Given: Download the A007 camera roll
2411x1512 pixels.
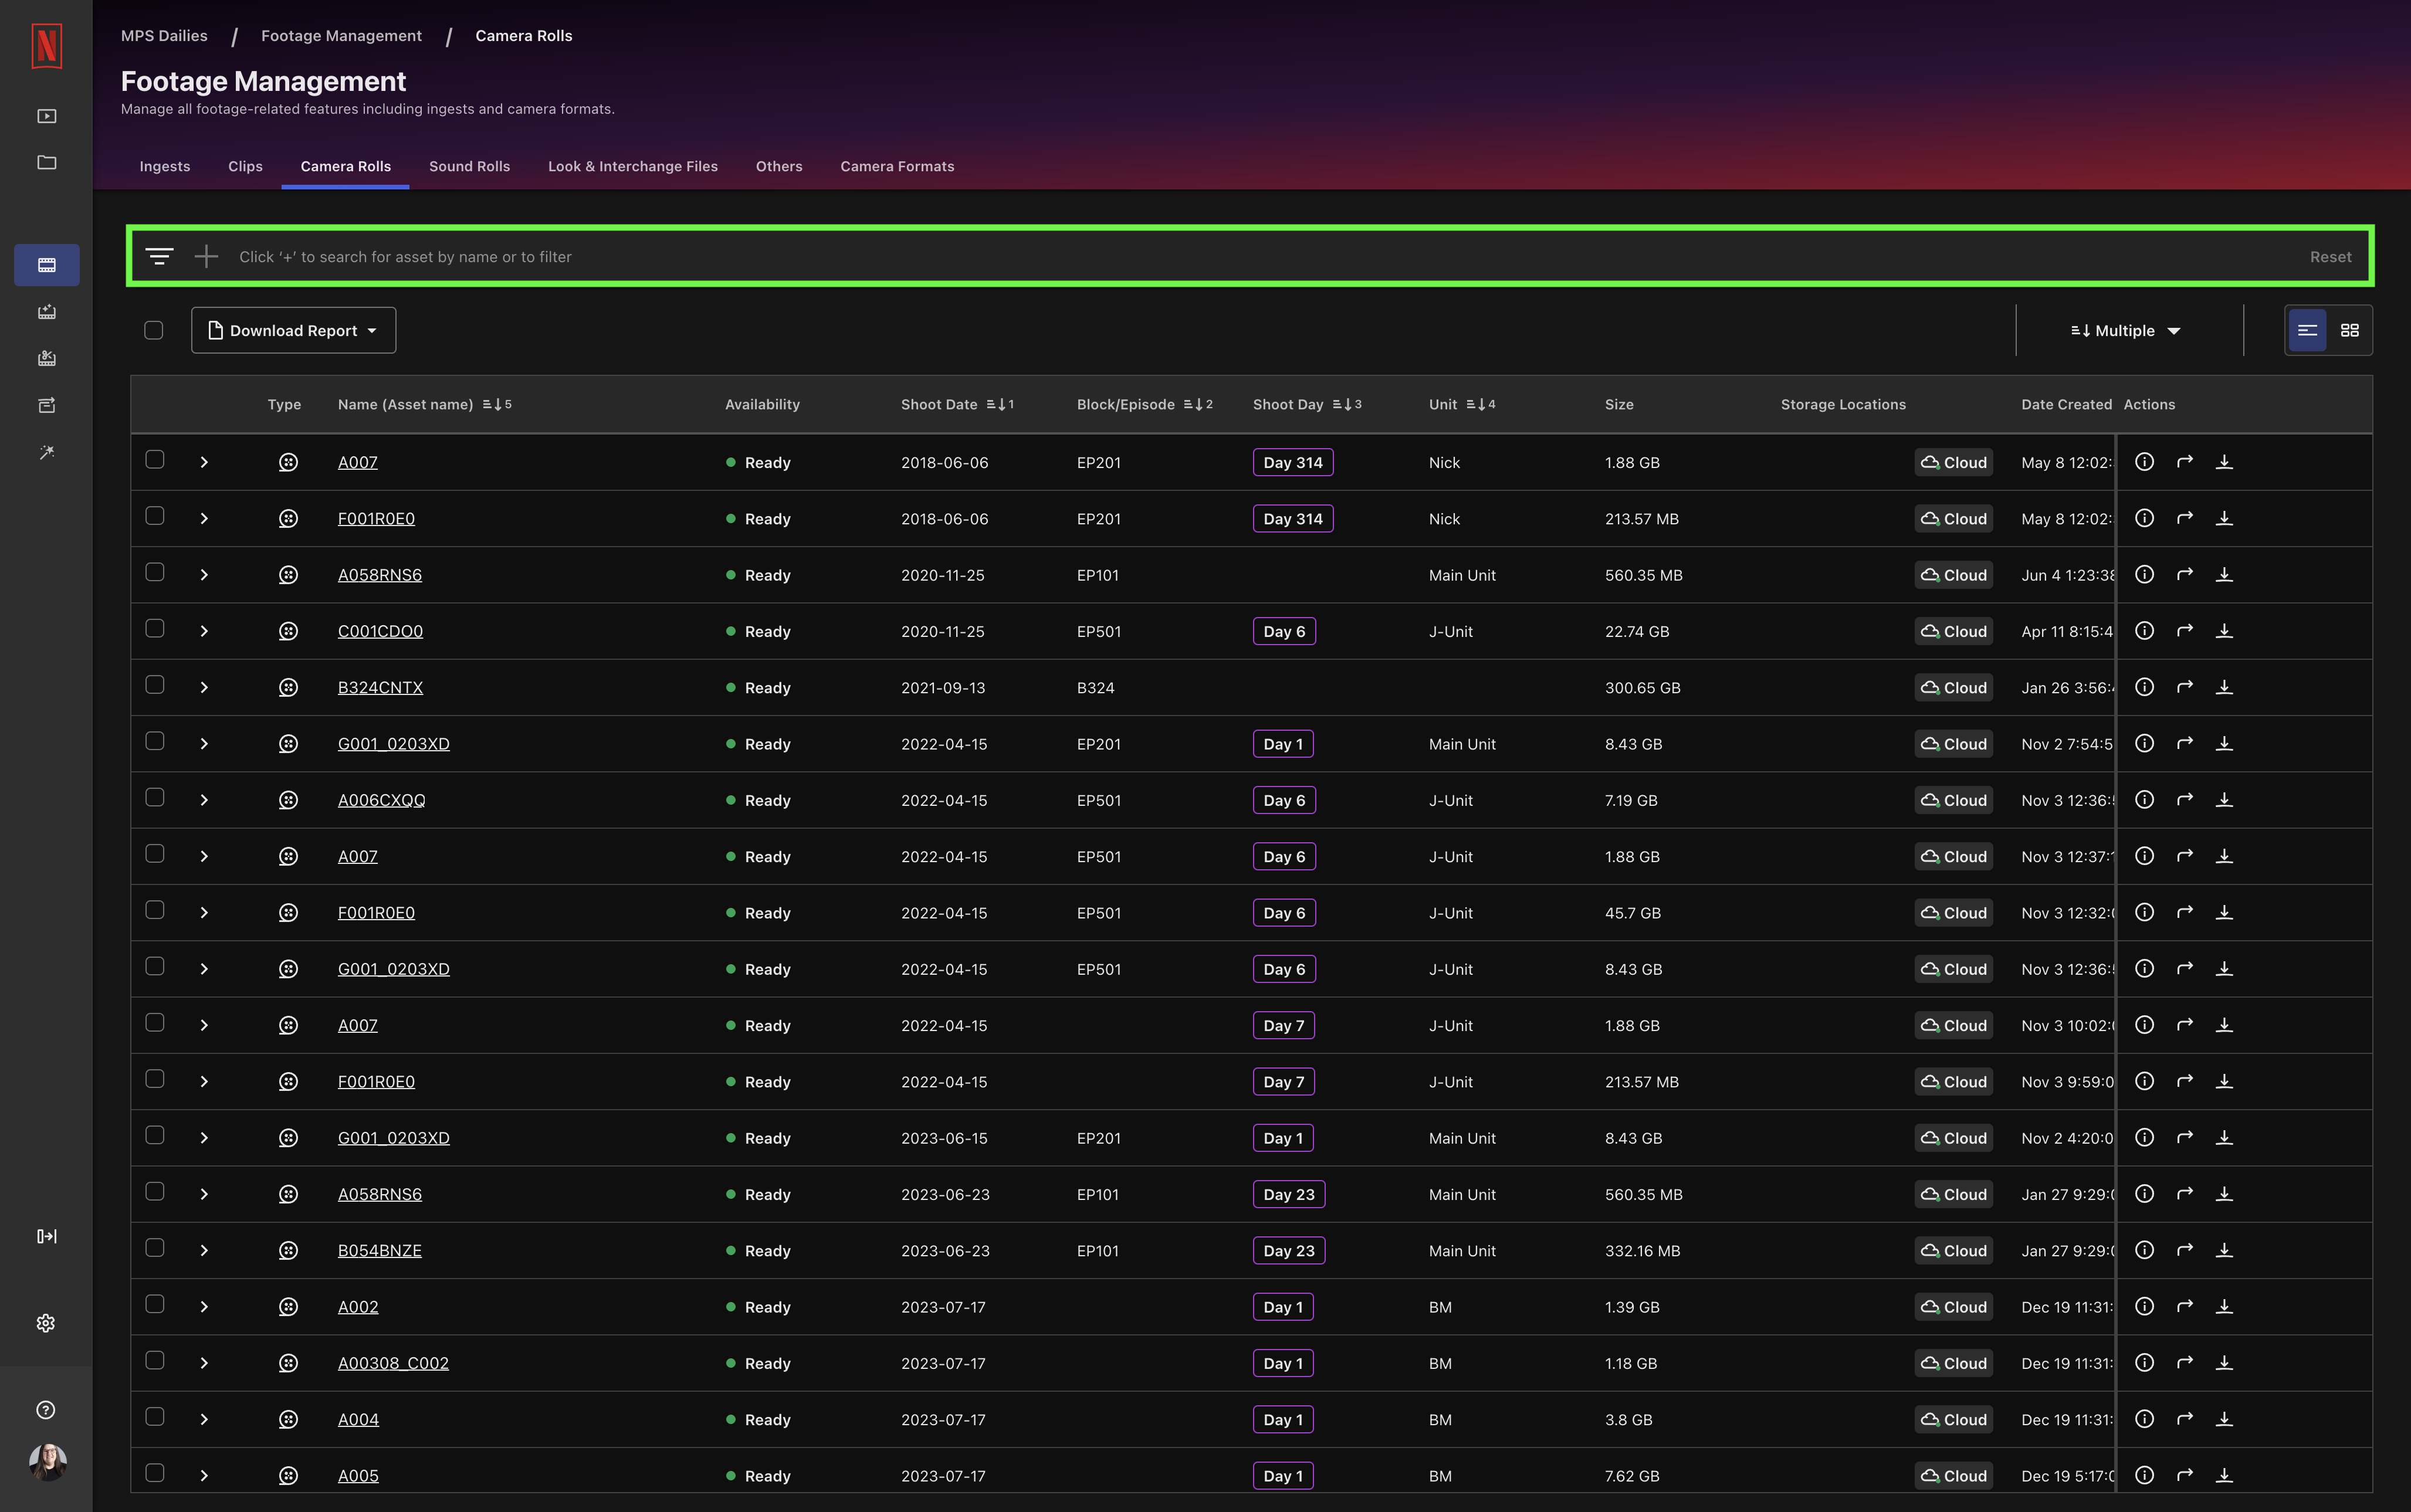Looking at the screenshot, I should point(2225,461).
